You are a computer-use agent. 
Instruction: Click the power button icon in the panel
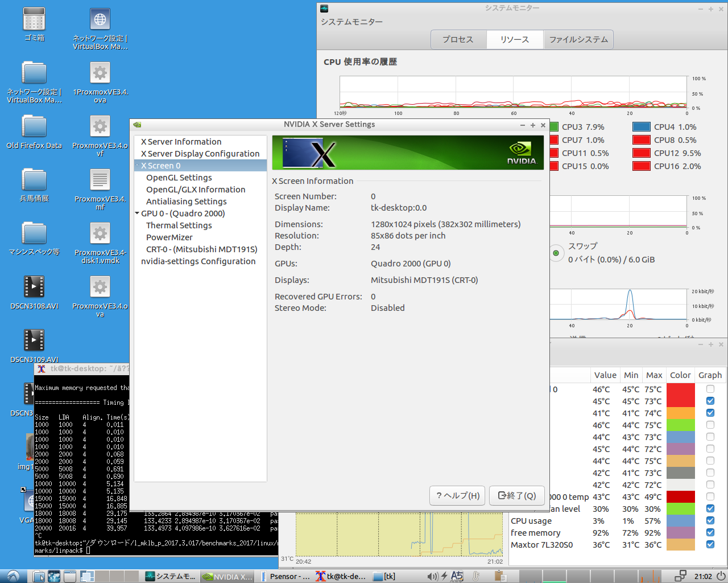point(721,576)
